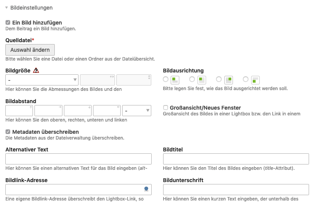Viewport: 314px width, 212px height.
Task: Click the Großansicht/Neues Fenster label
Action: tap(205, 108)
